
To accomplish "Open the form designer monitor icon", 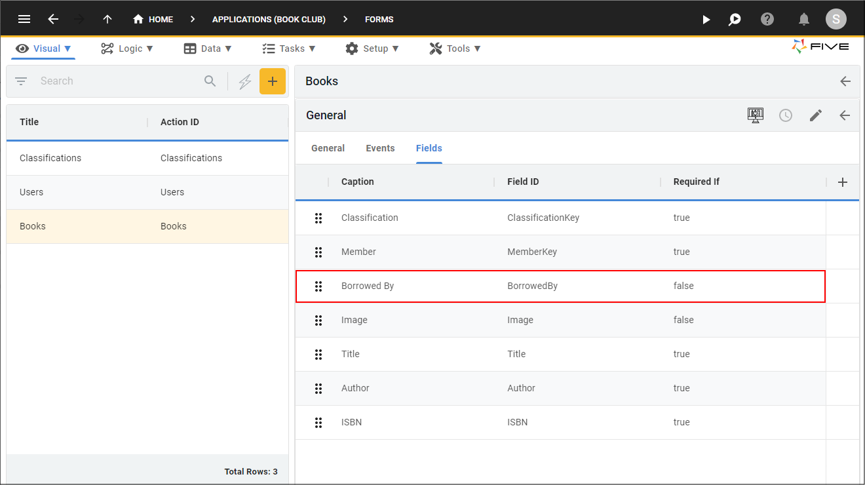I will tap(756, 115).
